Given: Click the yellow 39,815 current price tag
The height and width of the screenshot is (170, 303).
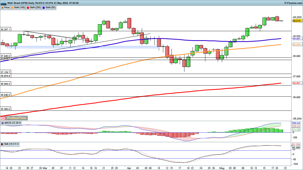Looking at the screenshot, I should click(297, 21).
